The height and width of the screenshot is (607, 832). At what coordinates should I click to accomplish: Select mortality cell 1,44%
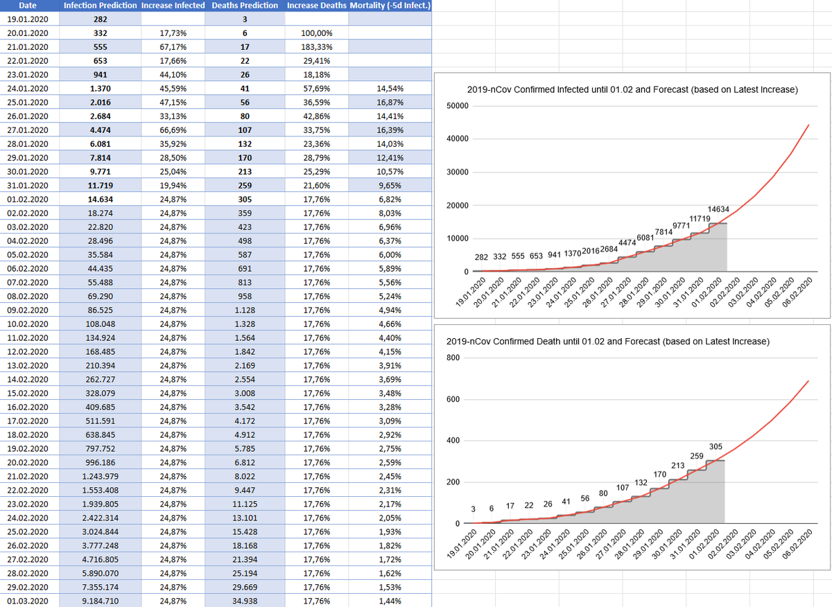coord(390,601)
